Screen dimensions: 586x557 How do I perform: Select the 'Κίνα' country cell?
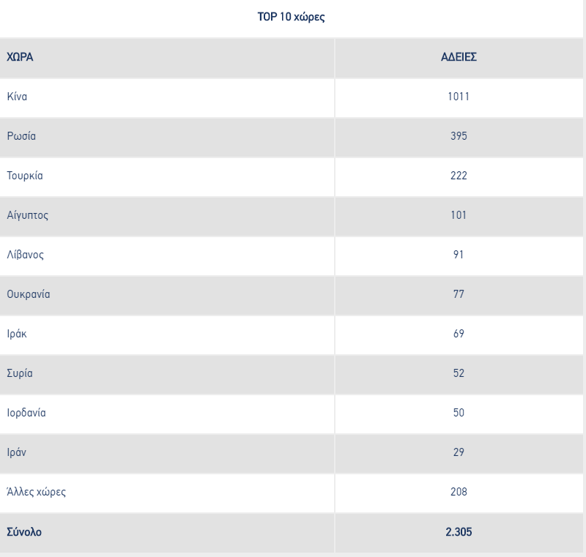click(x=18, y=97)
